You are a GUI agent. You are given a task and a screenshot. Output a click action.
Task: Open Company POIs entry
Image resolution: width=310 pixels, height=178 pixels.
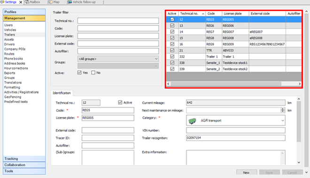(x=15, y=49)
